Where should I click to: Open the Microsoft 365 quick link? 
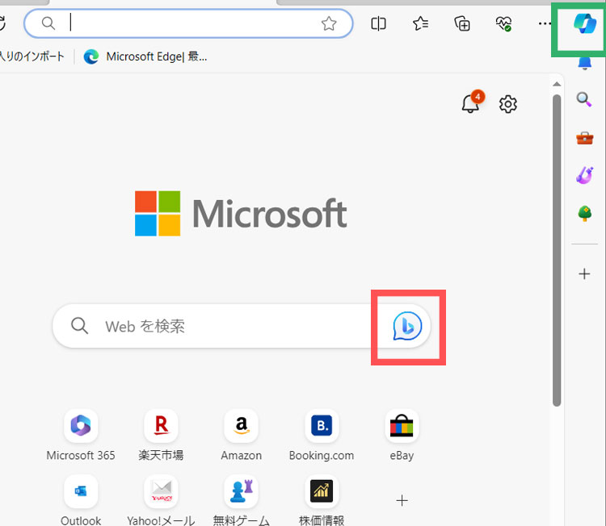point(81,435)
